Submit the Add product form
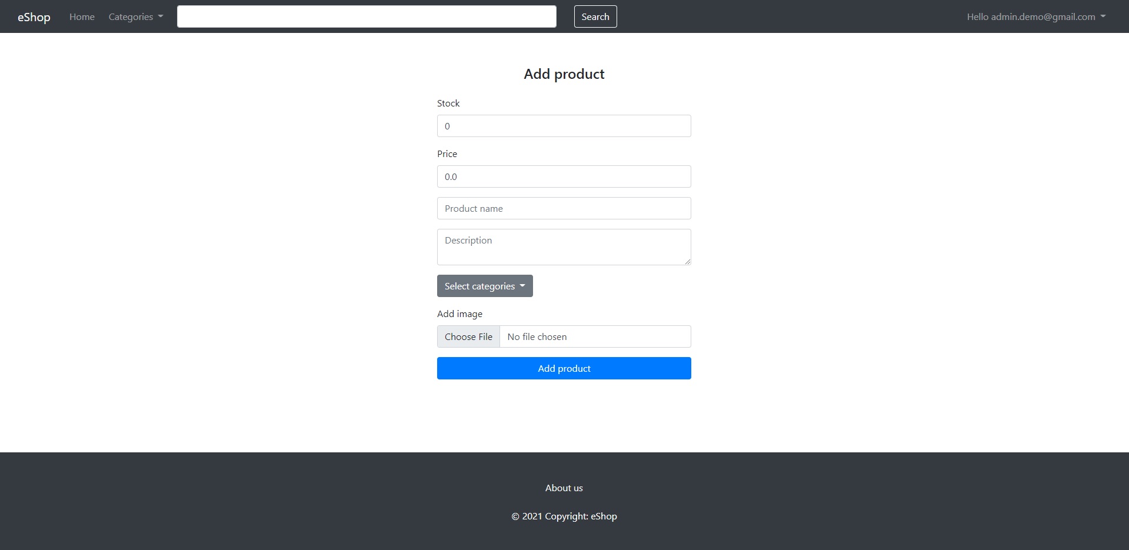Viewport: 1129px width, 550px height. pyautogui.click(x=564, y=368)
